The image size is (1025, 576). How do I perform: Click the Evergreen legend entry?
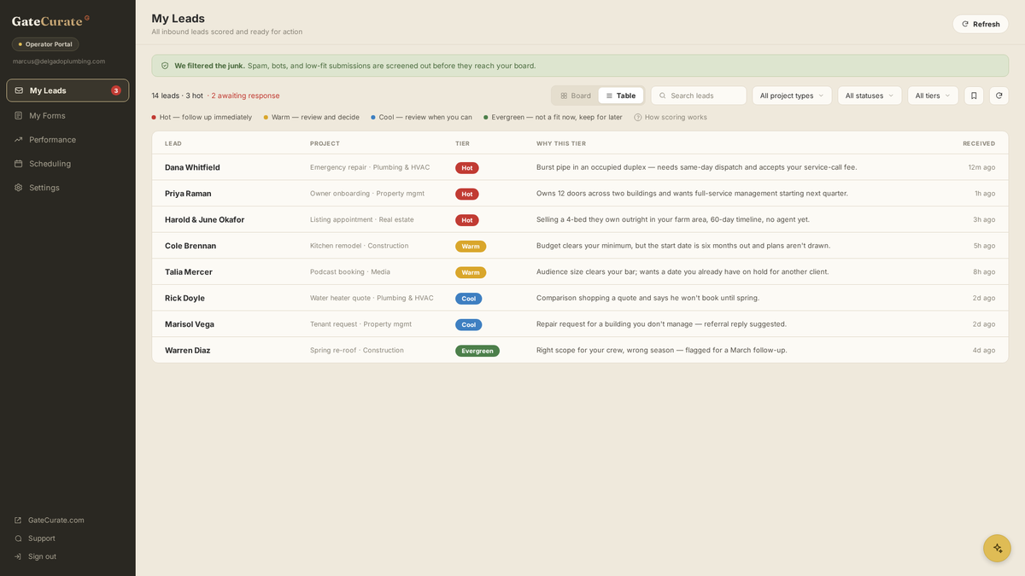(553, 118)
